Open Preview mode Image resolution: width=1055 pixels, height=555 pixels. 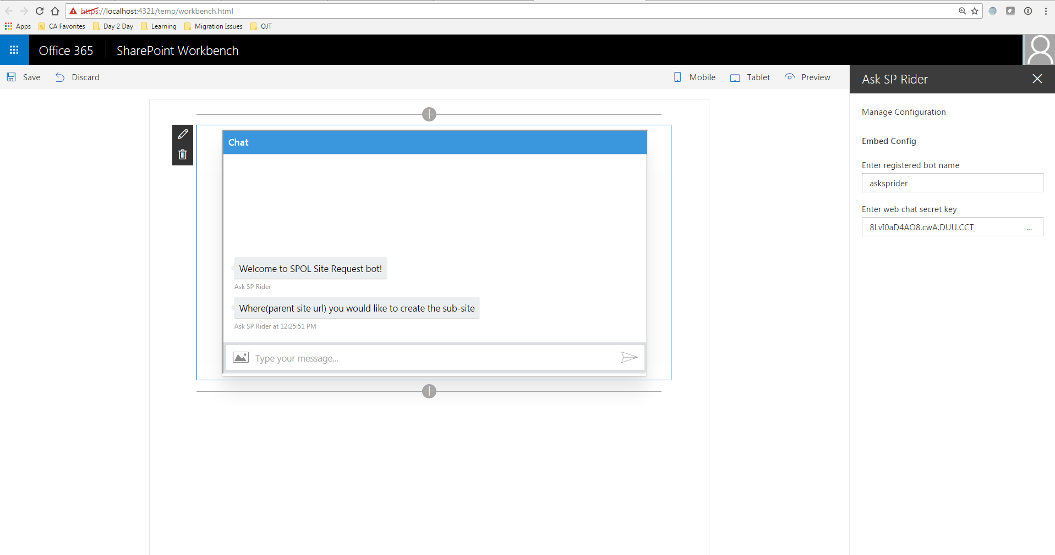coord(807,77)
